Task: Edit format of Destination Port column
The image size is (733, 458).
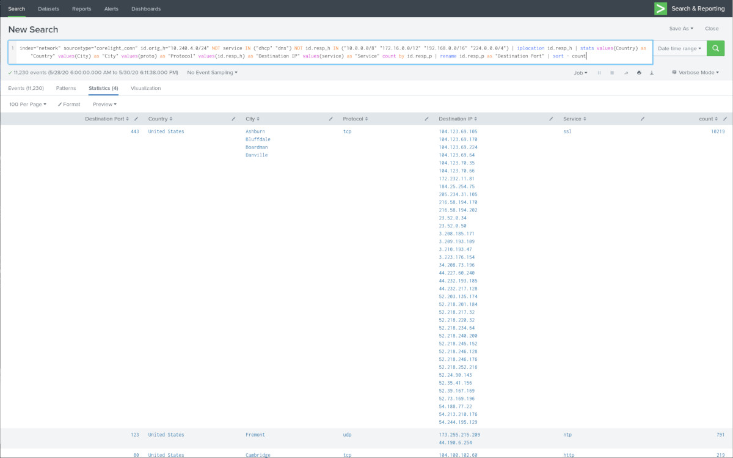Action: click(x=136, y=119)
